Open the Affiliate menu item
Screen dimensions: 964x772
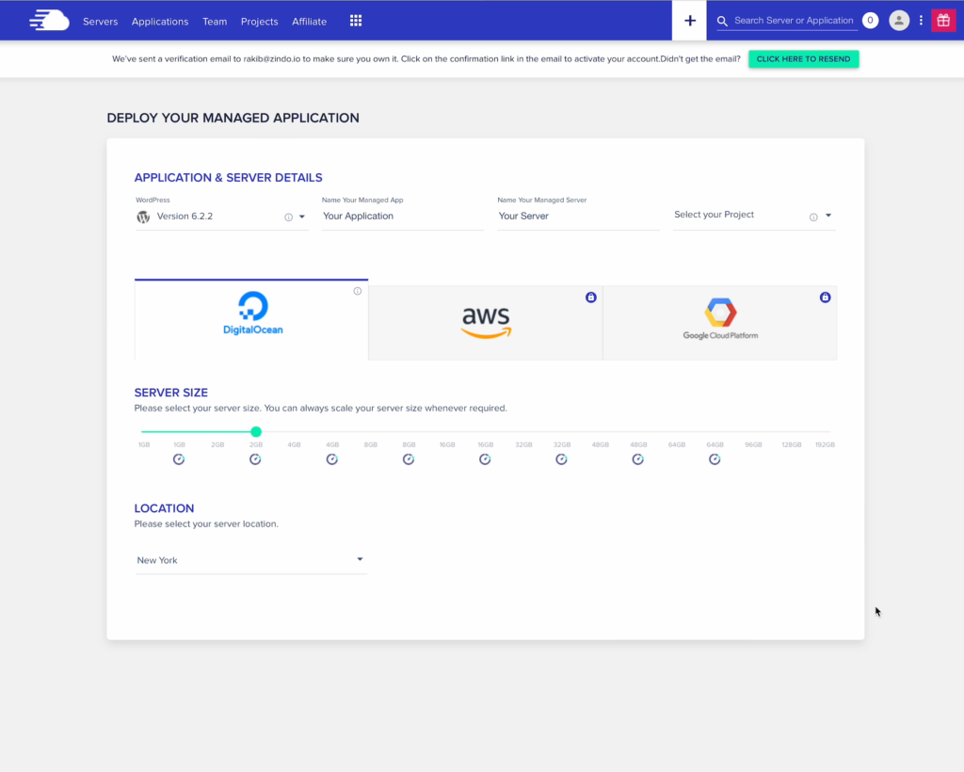309,22
